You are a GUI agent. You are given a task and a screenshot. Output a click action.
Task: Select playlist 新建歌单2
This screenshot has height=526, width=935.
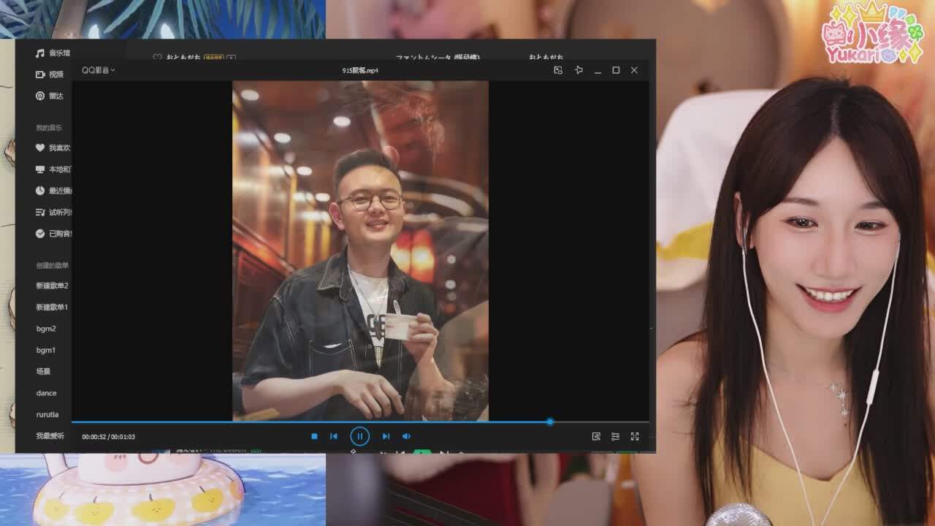(x=52, y=286)
